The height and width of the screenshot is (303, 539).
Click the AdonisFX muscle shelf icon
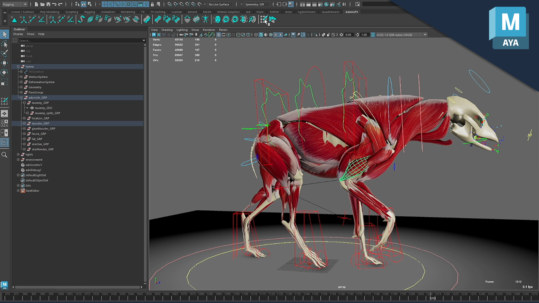[90, 19]
